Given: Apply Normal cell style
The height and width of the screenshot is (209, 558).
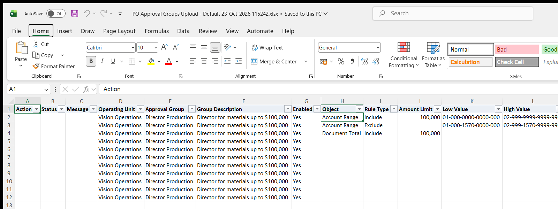Looking at the screenshot, I should [470, 49].
